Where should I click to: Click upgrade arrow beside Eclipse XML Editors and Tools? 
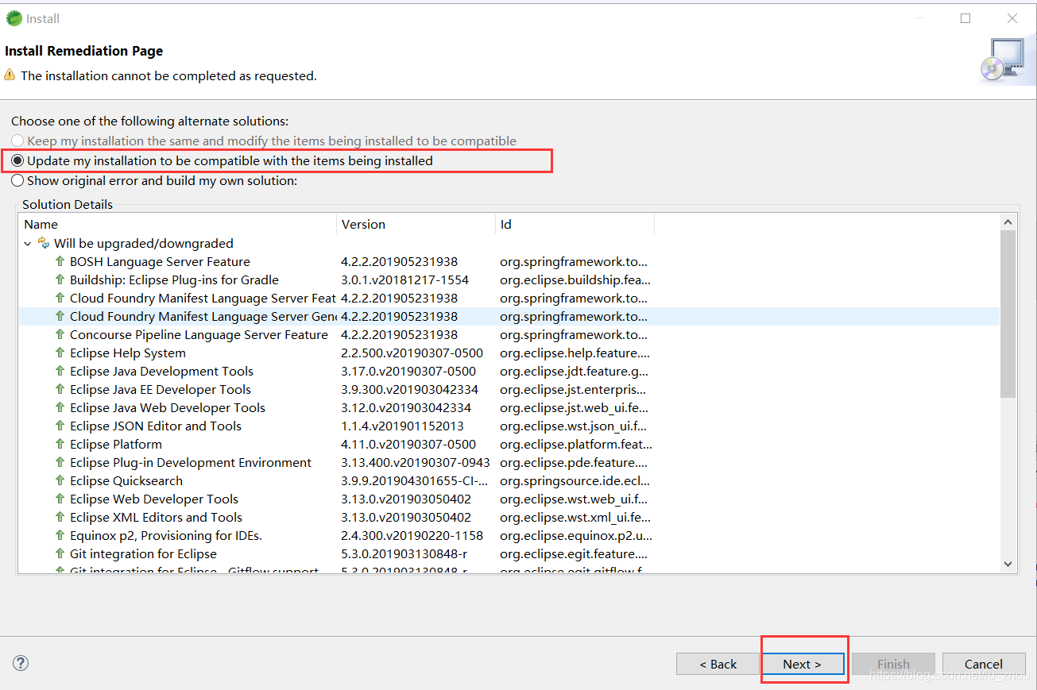[x=60, y=517]
